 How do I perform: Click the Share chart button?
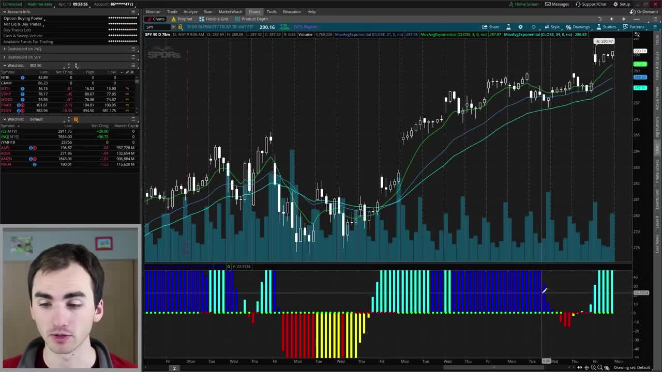click(x=491, y=27)
